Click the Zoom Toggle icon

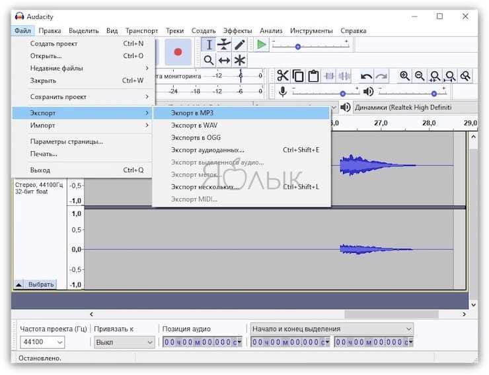click(x=465, y=76)
